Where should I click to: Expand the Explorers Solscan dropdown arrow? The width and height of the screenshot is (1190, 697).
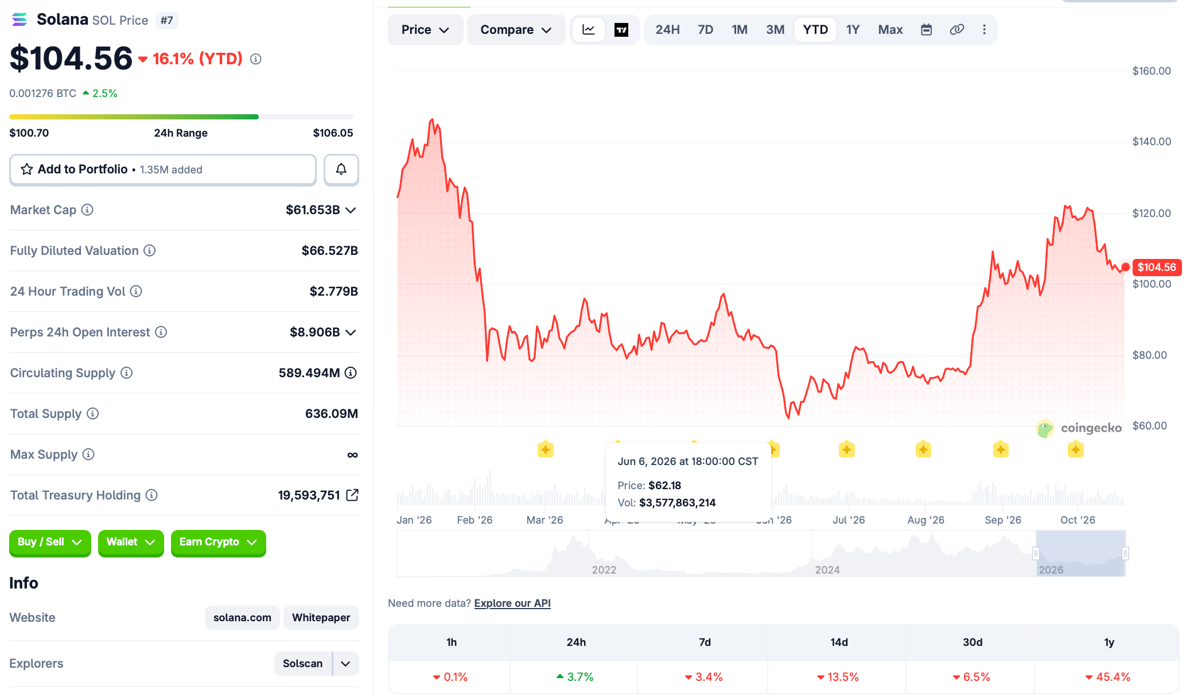point(345,664)
